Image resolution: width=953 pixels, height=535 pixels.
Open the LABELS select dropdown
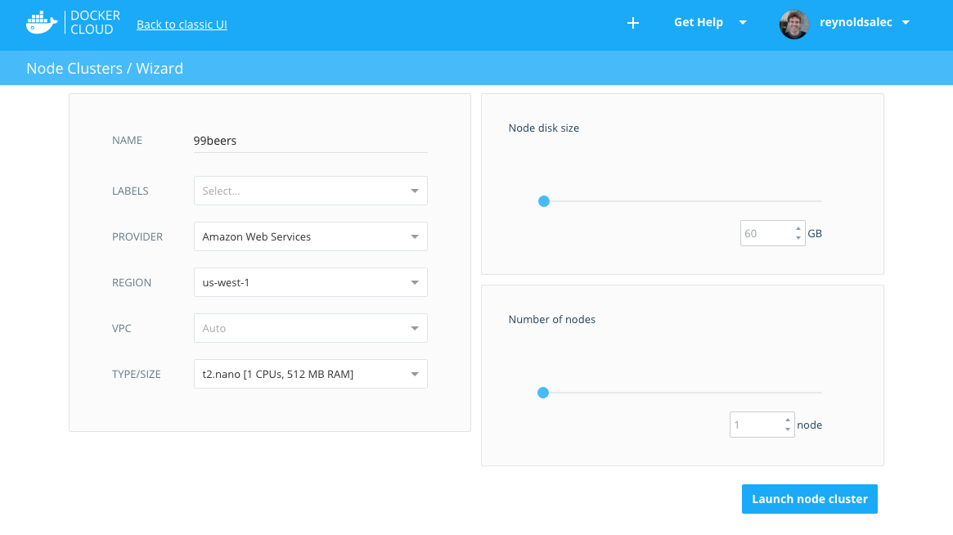(x=311, y=191)
